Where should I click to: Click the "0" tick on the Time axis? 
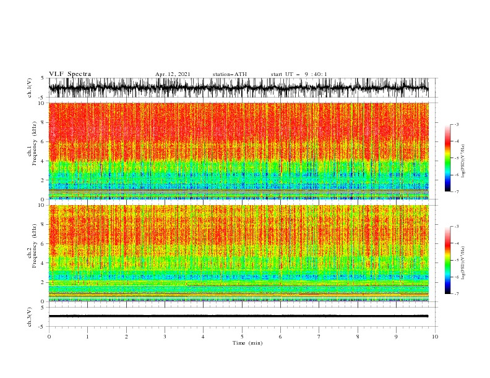pyautogui.click(x=49, y=337)
